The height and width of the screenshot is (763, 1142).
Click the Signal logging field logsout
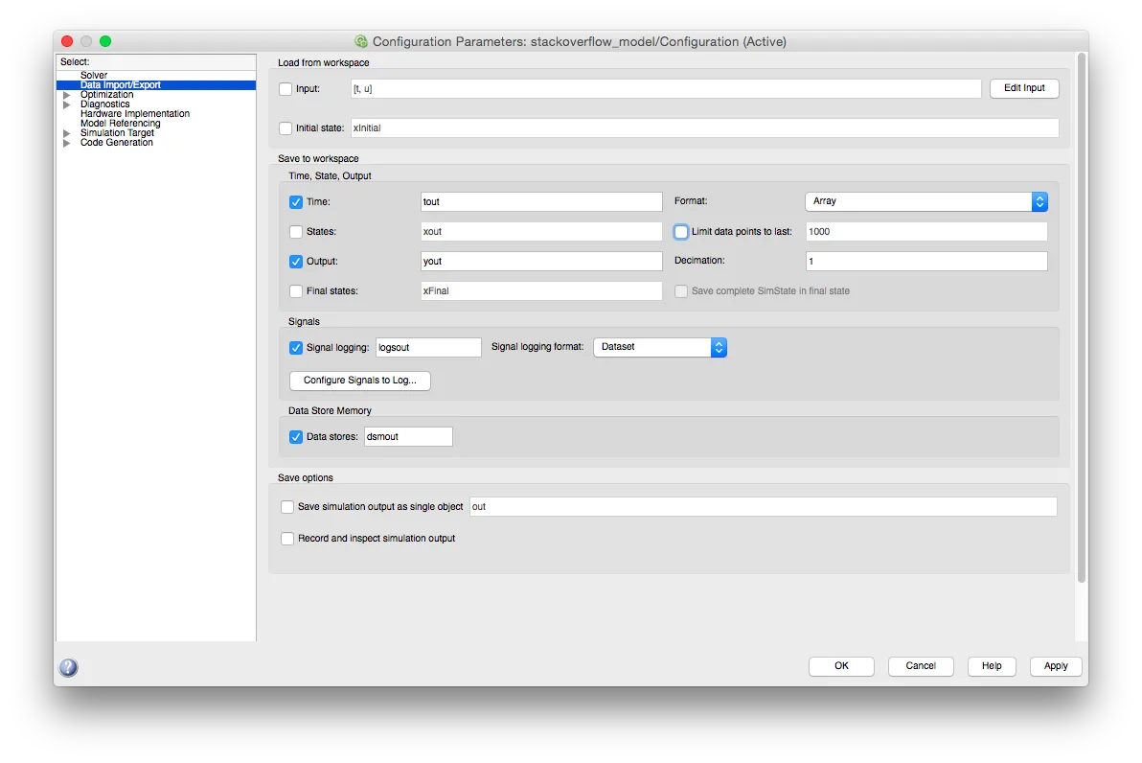click(428, 348)
